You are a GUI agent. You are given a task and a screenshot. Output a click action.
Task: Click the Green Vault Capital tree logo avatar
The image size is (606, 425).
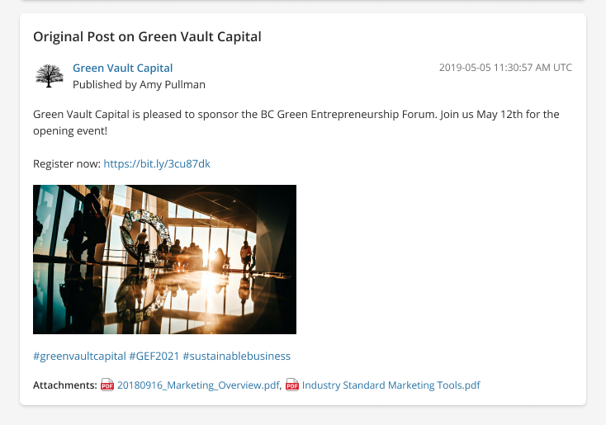tap(49, 76)
